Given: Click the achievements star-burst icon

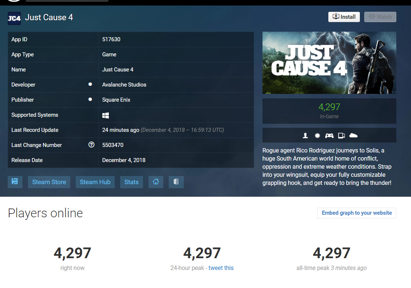Looking at the screenshot, I should coord(317,136).
